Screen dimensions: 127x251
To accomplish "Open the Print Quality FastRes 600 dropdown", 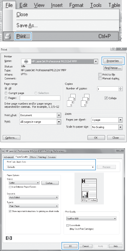I will pyautogui.click(x=91, y=219).
